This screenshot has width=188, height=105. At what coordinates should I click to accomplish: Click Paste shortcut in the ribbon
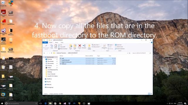pos(63,49)
